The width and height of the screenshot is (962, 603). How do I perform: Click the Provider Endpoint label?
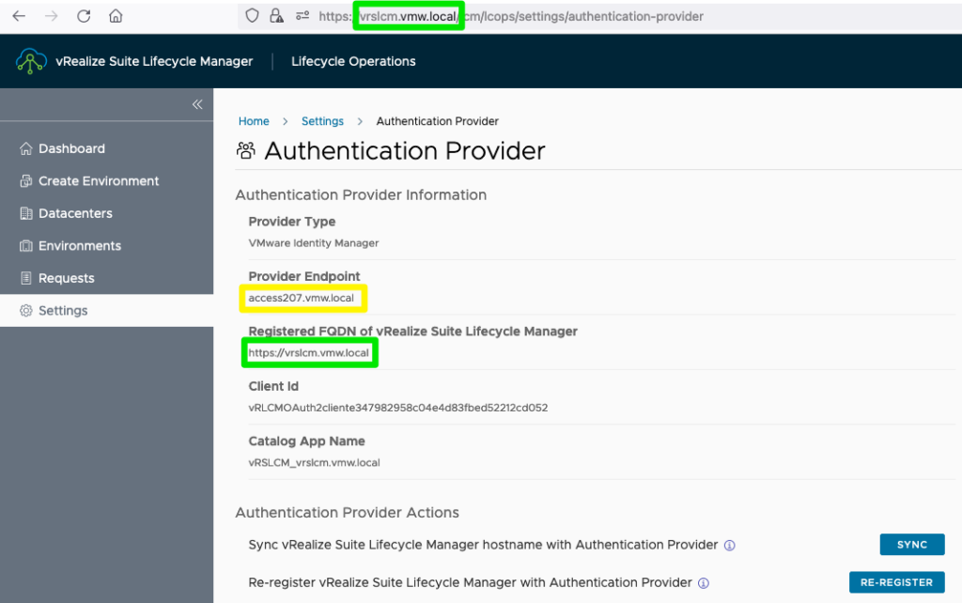pyautogui.click(x=304, y=276)
